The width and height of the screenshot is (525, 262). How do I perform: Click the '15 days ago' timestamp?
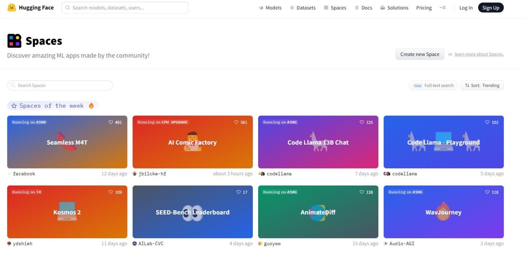click(x=365, y=244)
